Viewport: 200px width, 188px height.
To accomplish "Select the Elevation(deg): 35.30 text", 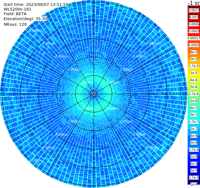I will point(25,19).
